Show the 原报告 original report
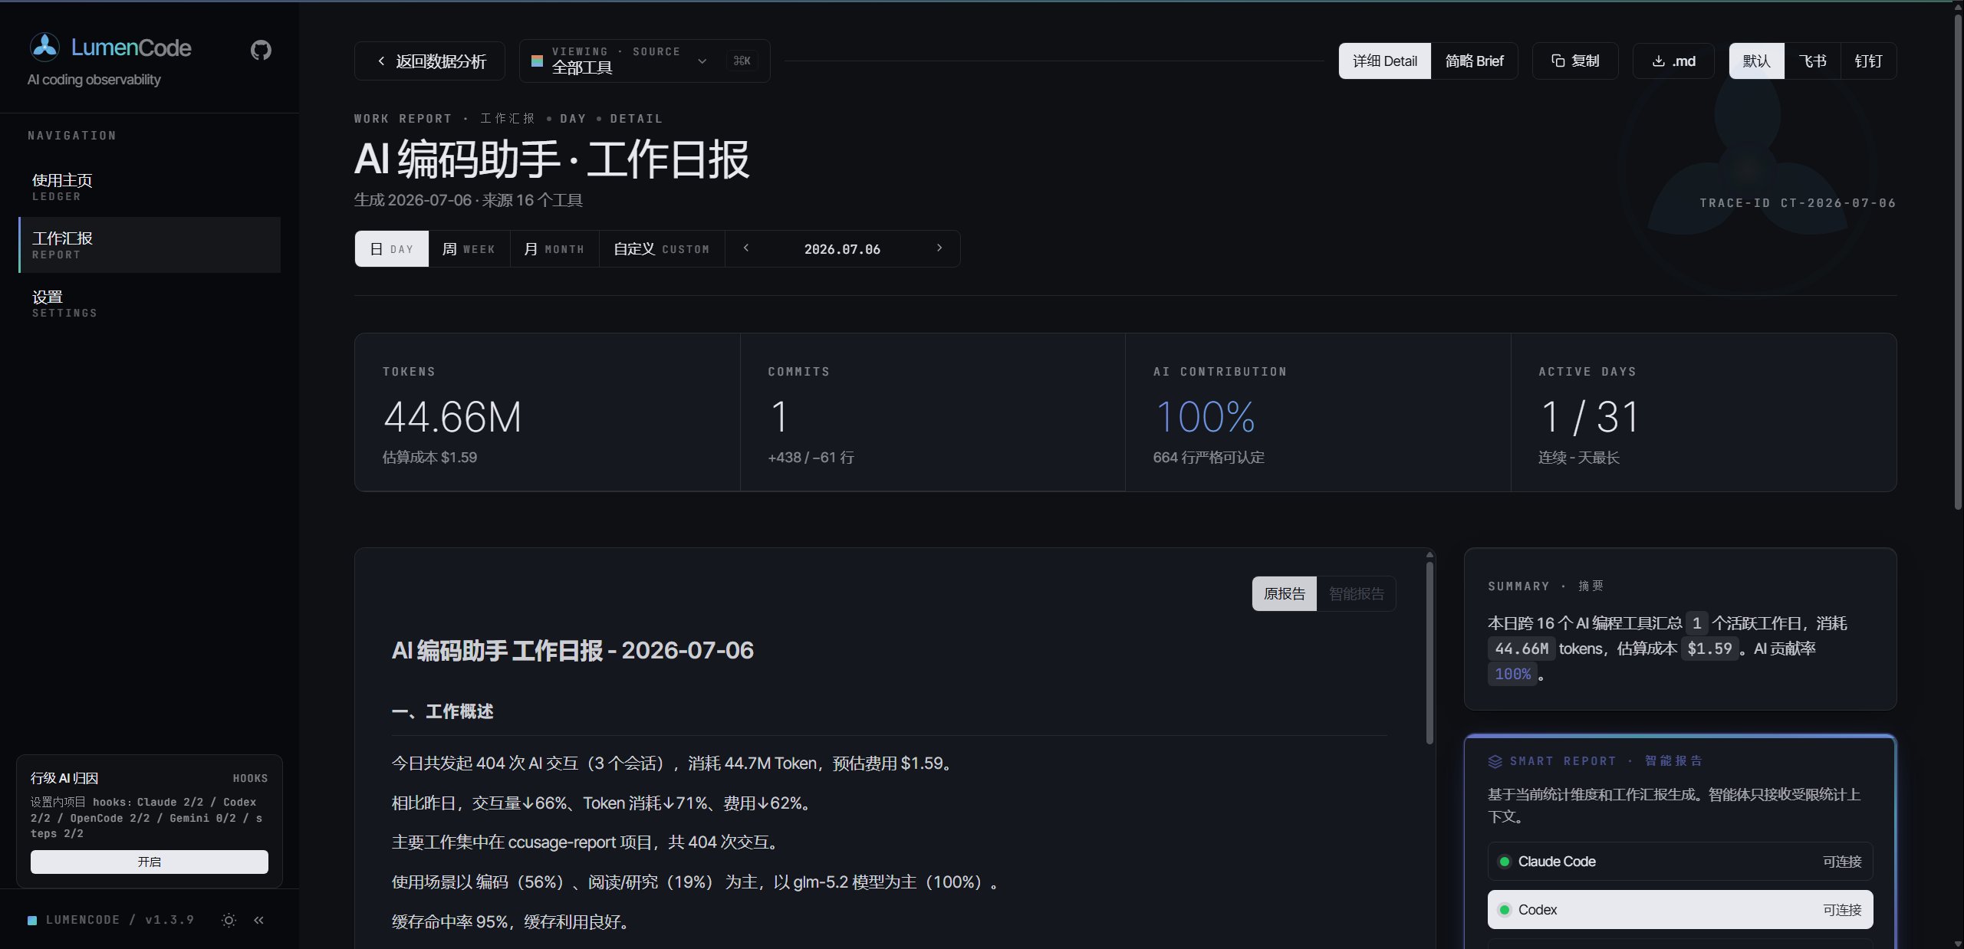1964x949 pixels. (x=1284, y=593)
